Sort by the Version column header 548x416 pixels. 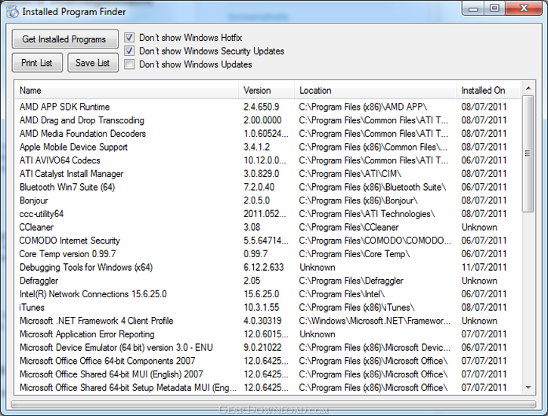click(x=267, y=91)
